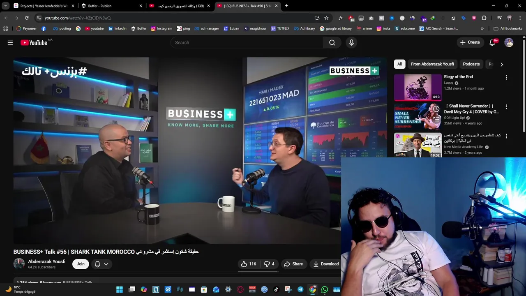Open the ad manager bookmark

[207, 29]
